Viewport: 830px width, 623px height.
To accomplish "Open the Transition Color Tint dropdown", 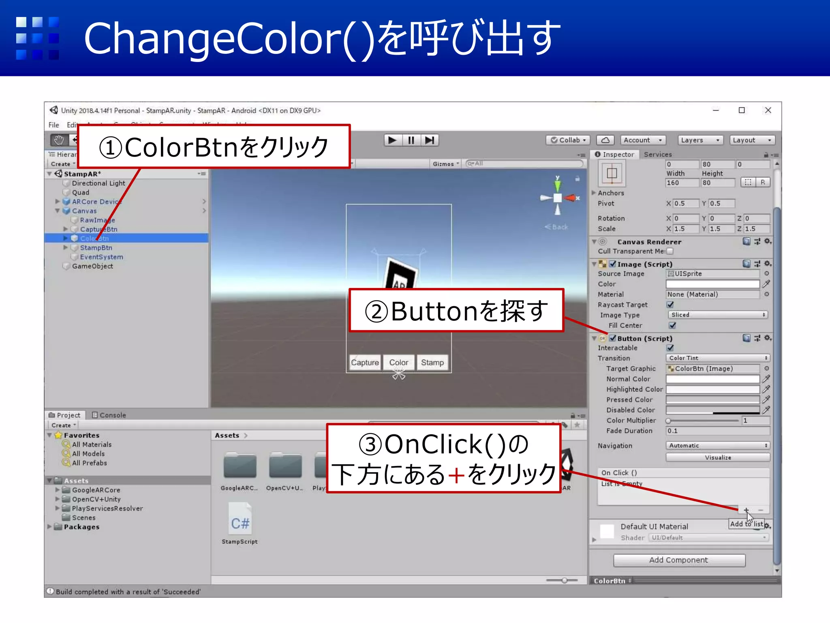I will point(718,358).
